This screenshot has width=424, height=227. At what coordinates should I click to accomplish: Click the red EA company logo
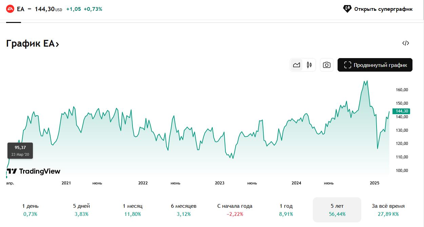click(10, 9)
